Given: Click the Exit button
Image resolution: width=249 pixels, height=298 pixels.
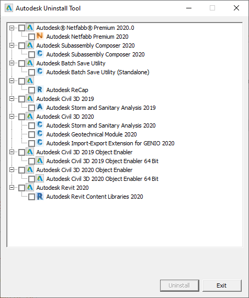Looking at the screenshot, I should (x=222, y=285).
